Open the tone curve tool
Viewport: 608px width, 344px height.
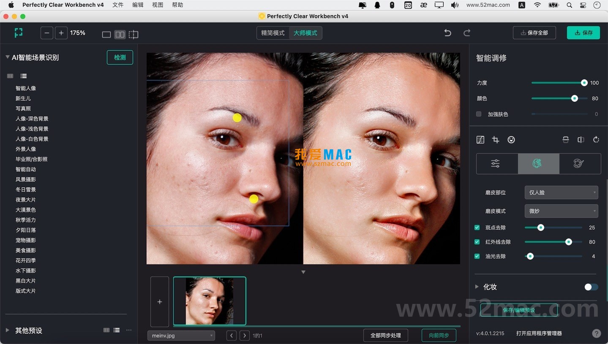480,140
